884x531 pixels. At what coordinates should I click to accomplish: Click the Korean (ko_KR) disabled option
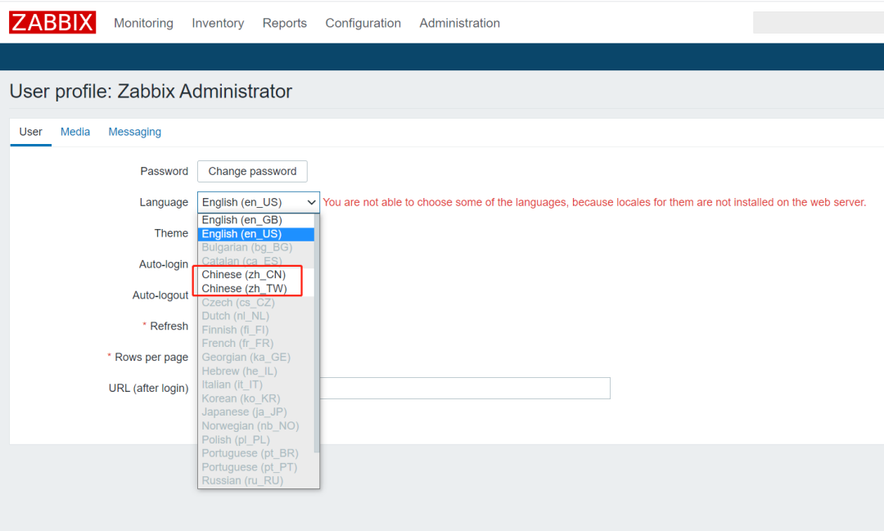pos(256,398)
